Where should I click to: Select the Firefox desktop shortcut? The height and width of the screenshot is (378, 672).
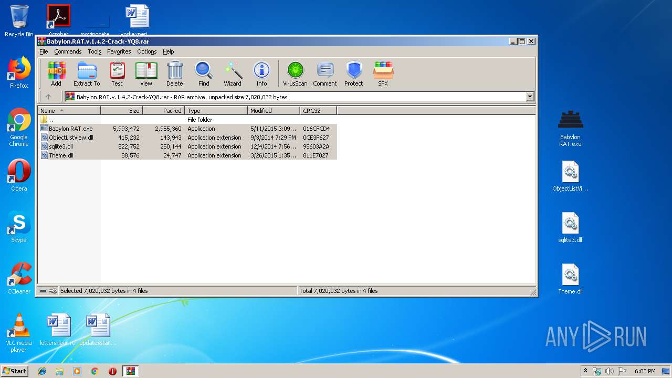pyautogui.click(x=19, y=72)
